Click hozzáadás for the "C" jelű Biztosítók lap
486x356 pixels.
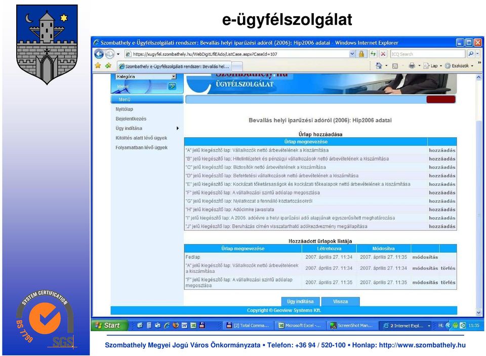tap(442, 167)
